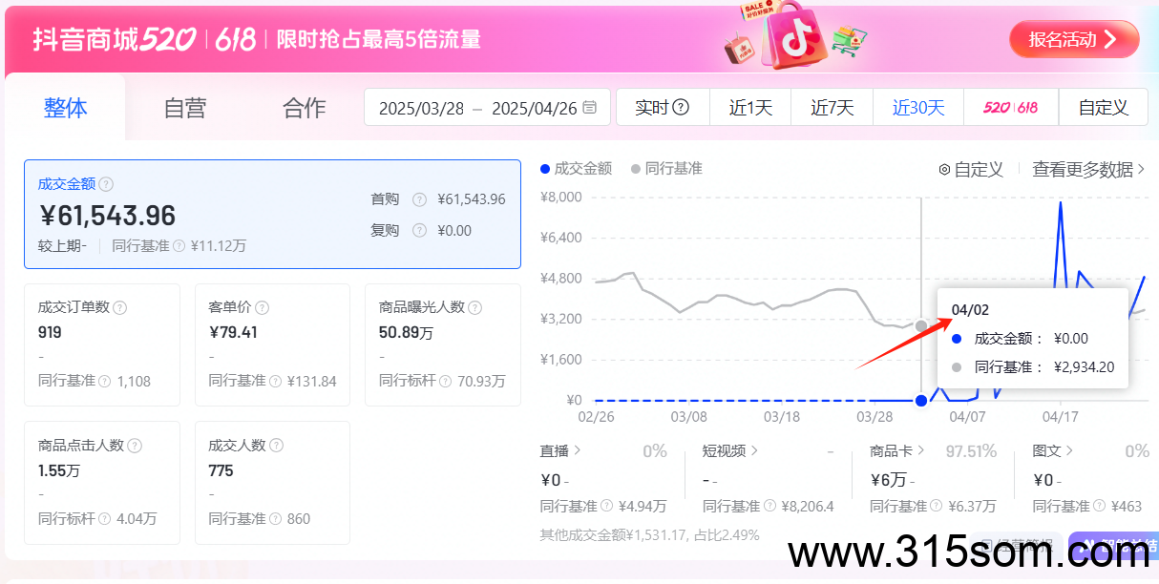Click help icon beside 同行基准 ¥11.12万
This screenshot has height=584, width=1159.
tap(179, 245)
